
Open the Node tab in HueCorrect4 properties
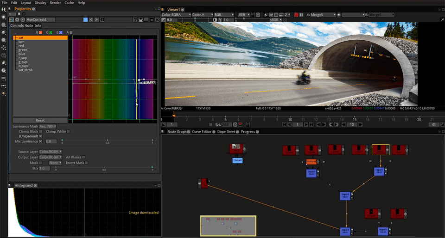pyautogui.click(x=29, y=25)
